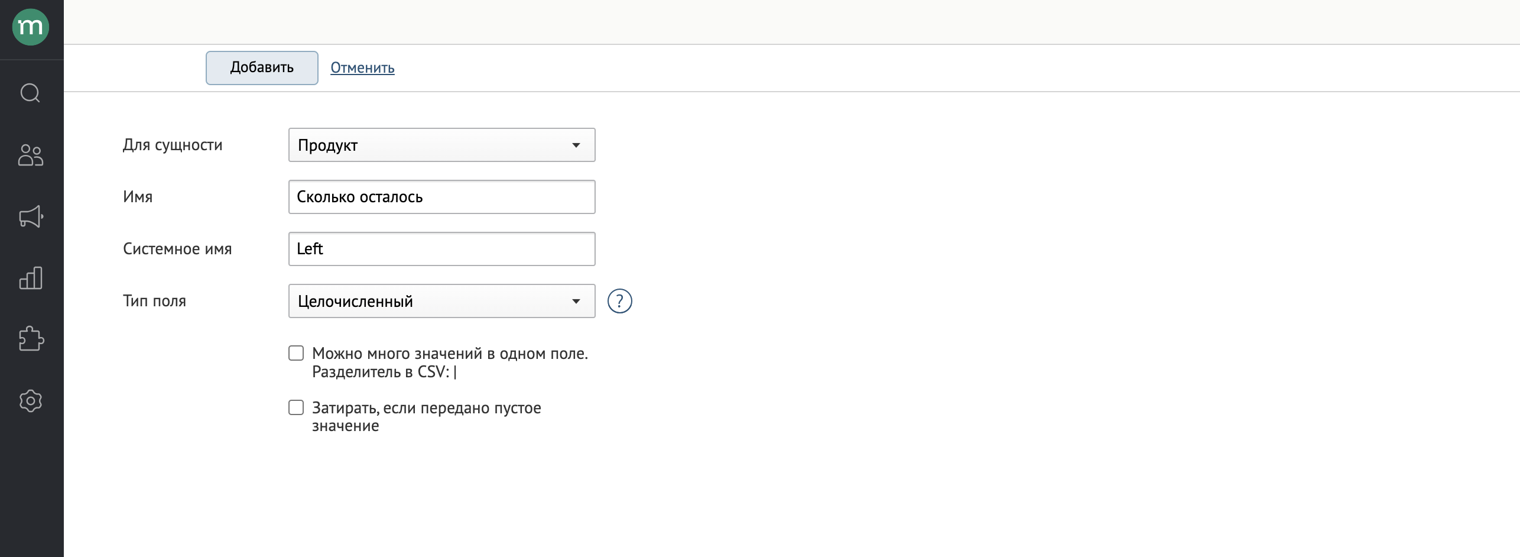Click the Системное имя label
The image size is (1520, 557).
click(177, 249)
